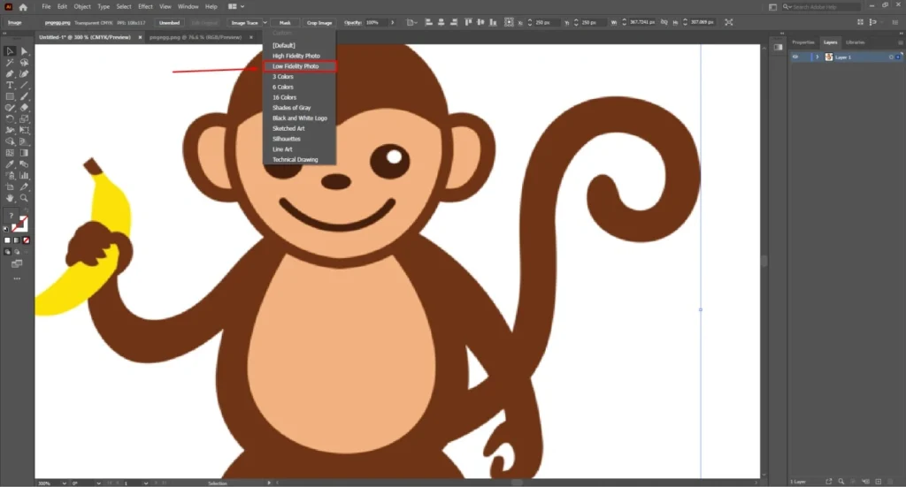The width and height of the screenshot is (906, 487).
Task: Choose the Free Transform tool
Action: tap(24, 131)
